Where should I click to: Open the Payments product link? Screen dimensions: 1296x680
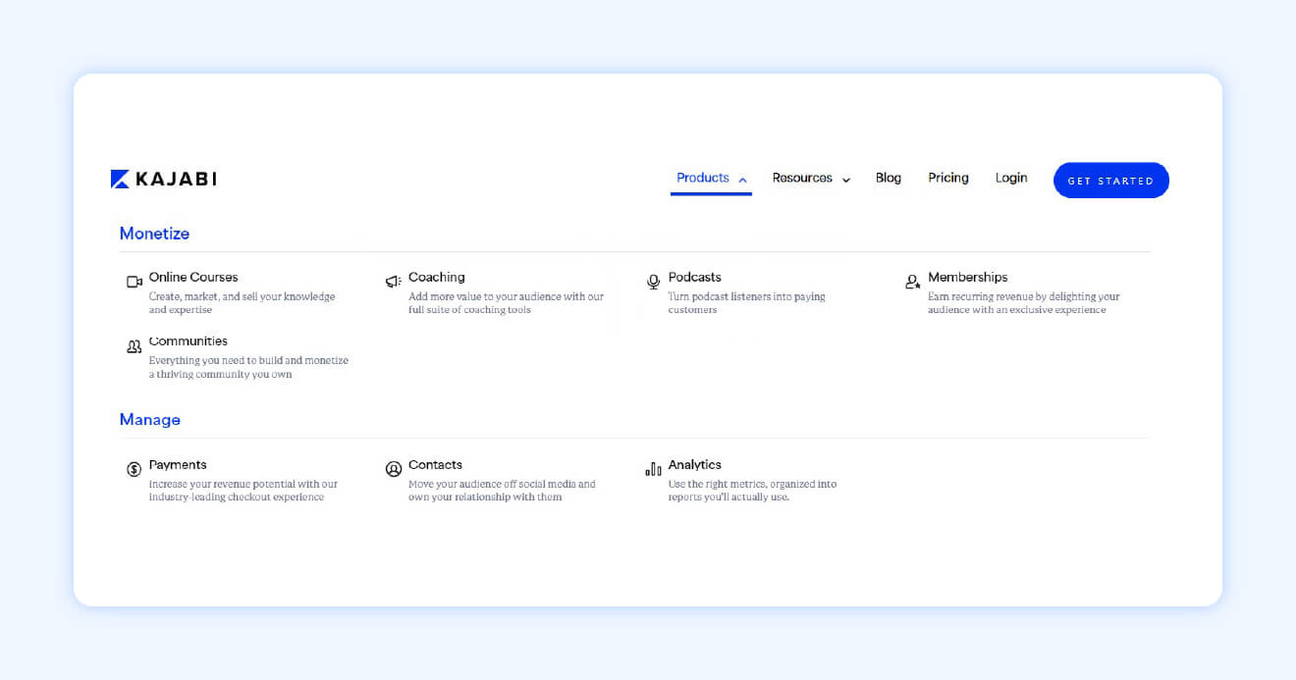pos(178,464)
